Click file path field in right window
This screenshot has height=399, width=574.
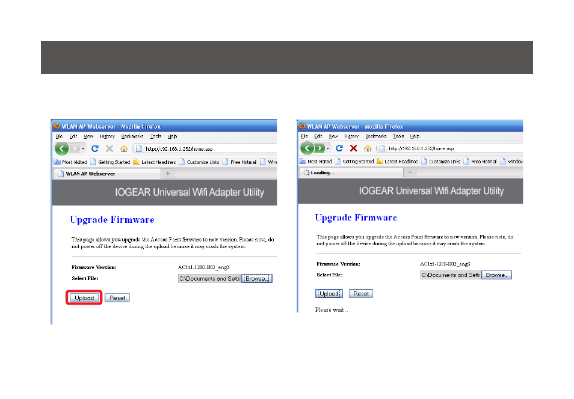[x=450, y=275]
